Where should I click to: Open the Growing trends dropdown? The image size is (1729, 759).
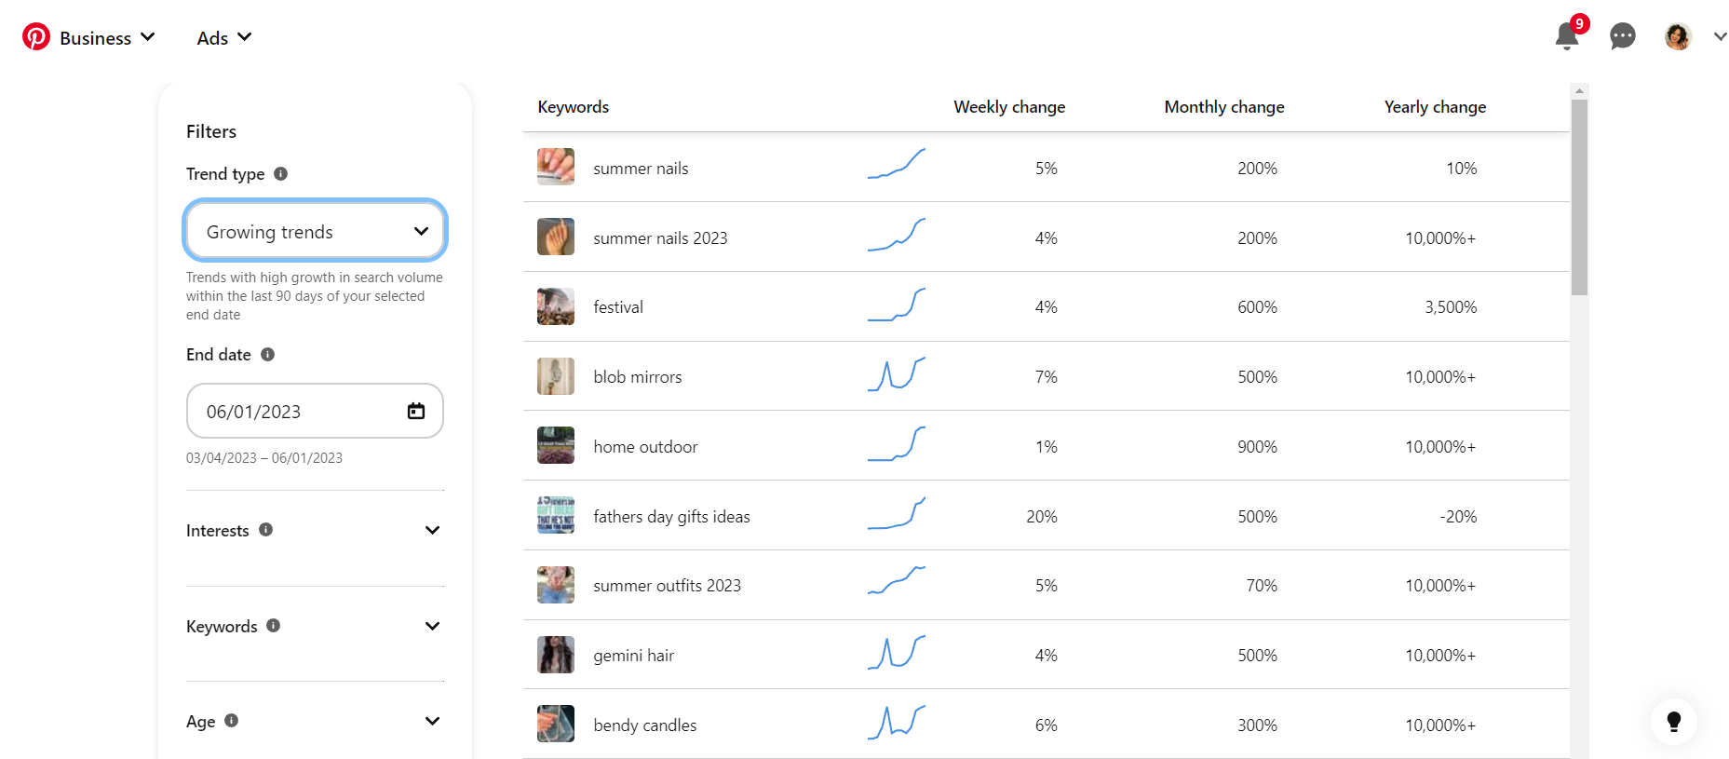pyautogui.click(x=315, y=231)
